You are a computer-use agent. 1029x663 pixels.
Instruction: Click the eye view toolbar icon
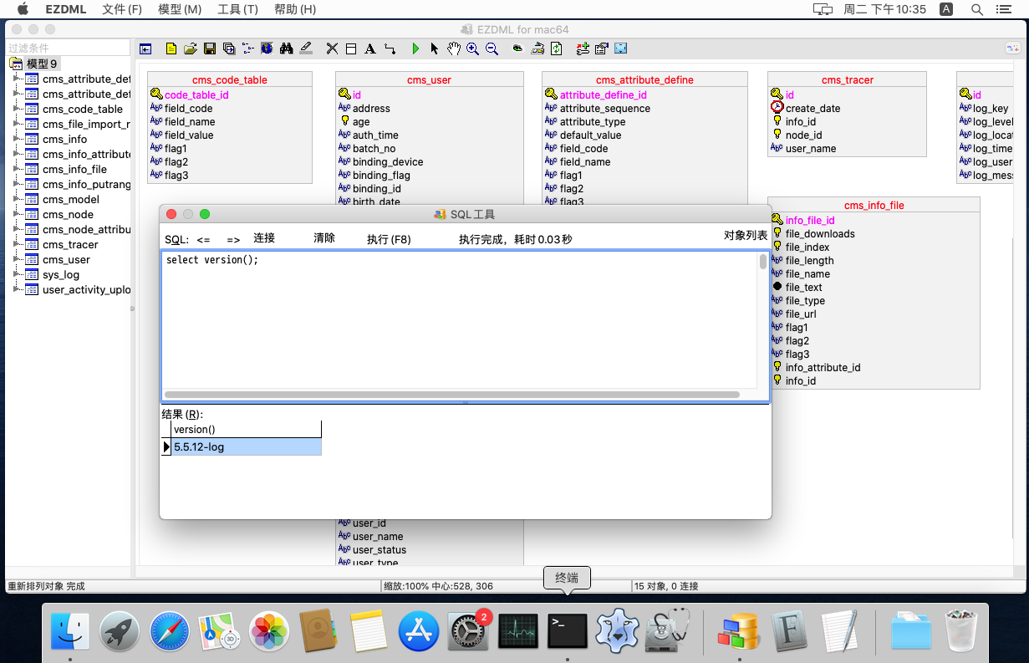point(518,49)
